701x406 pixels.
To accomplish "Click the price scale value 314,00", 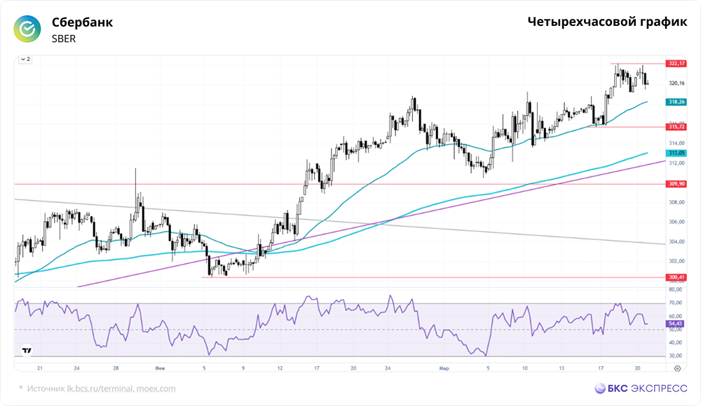I will click(x=676, y=143).
